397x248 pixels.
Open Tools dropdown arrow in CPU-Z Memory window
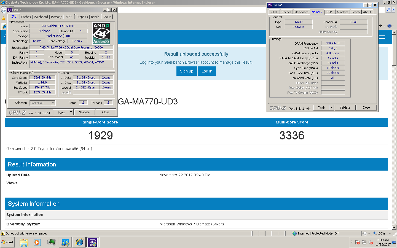pyautogui.click(x=331, y=107)
